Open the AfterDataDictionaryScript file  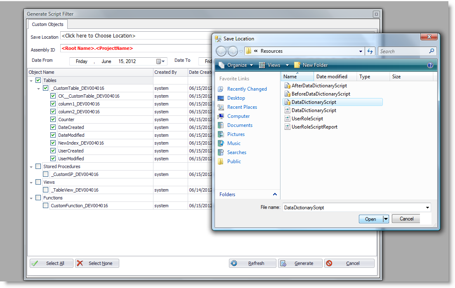point(319,86)
